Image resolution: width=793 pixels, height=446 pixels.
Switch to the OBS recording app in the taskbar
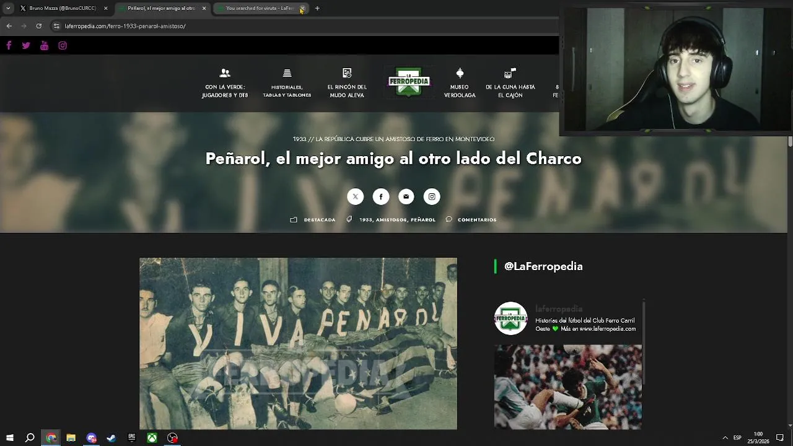[172, 438]
